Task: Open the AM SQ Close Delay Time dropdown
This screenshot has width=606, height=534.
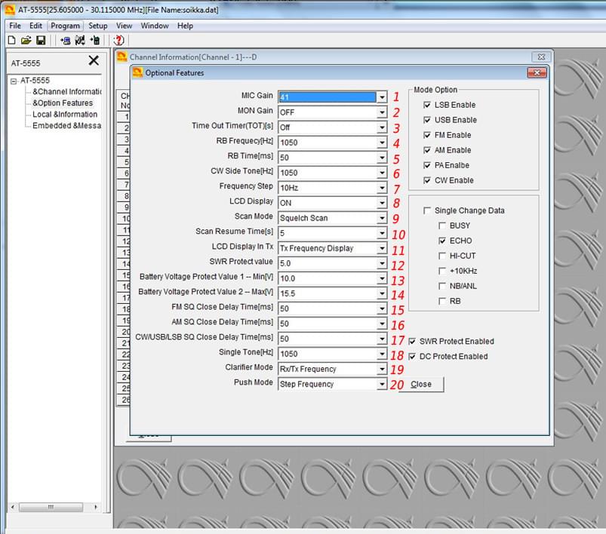Action: [x=382, y=323]
